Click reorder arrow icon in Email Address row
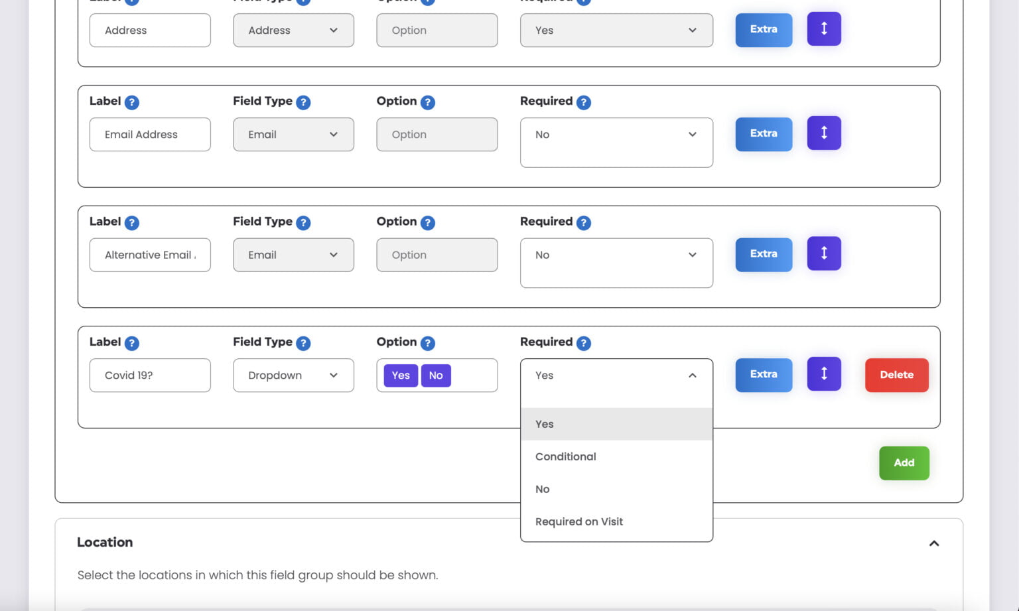 [824, 133]
